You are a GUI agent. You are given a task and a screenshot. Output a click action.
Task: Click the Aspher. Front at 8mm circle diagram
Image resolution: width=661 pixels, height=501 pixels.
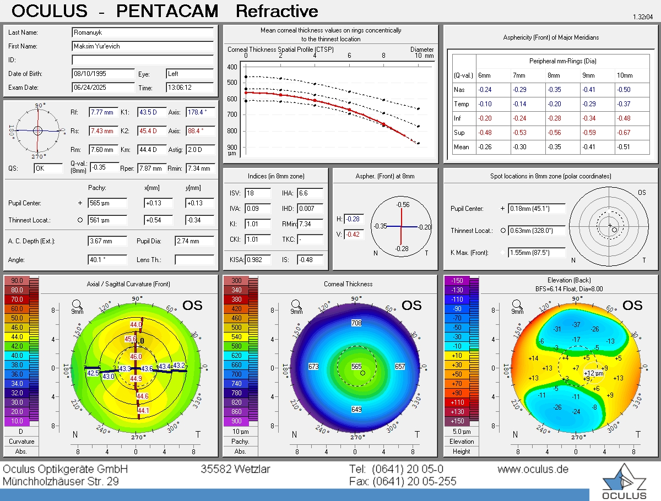tap(401, 226)
